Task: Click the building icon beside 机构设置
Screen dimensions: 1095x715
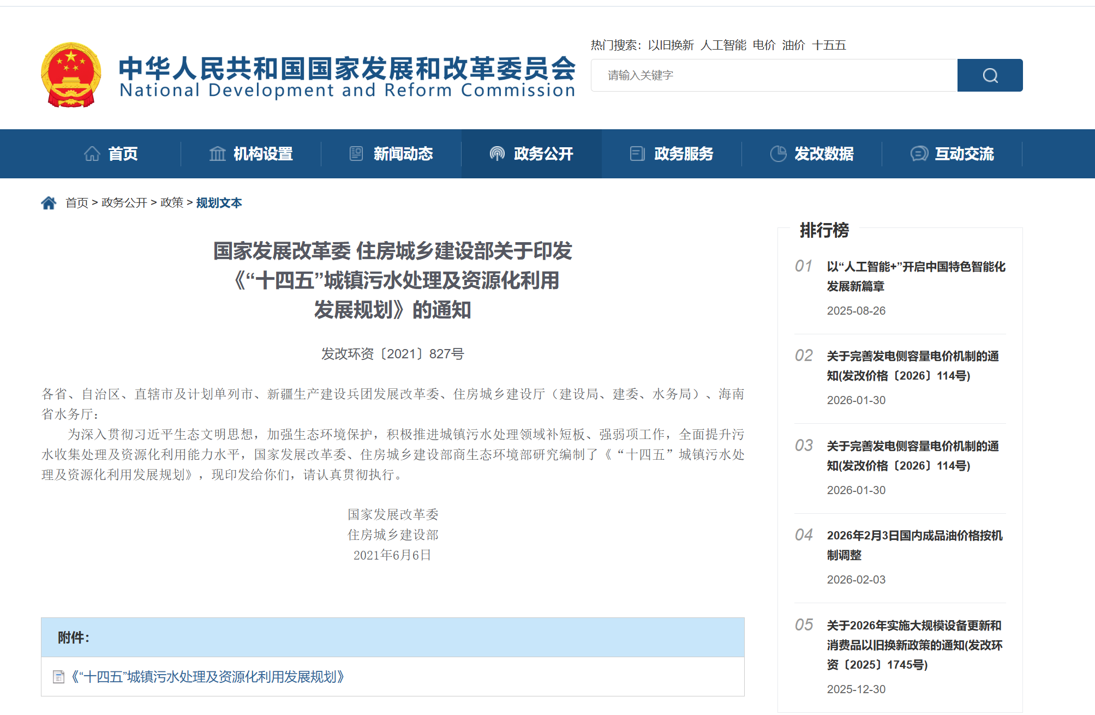Action: pos(217,154)
